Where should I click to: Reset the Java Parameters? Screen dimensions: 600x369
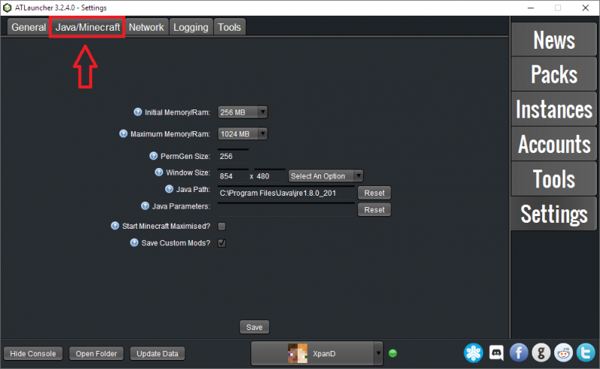(374, 210)
